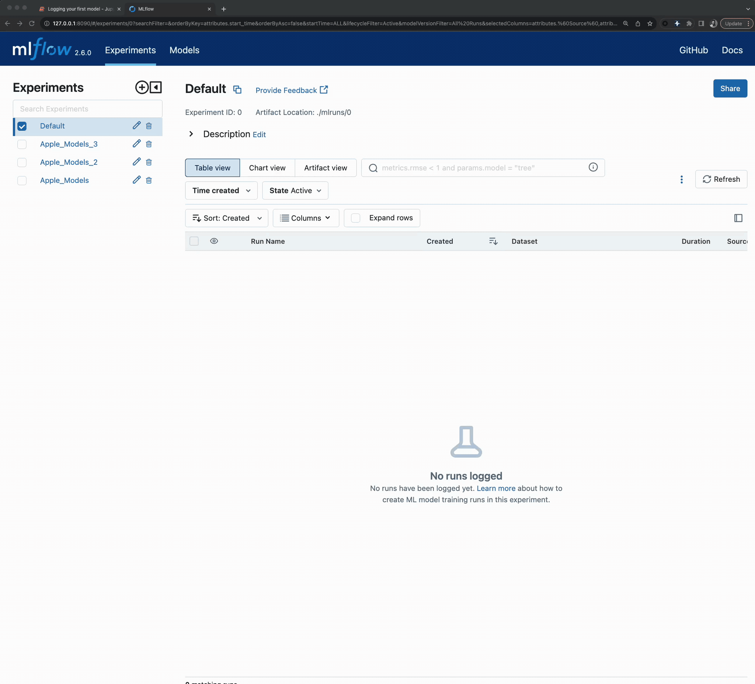Click the create experiment plus icon
Screen dimensions: 755x684
(x=142, y=87)
